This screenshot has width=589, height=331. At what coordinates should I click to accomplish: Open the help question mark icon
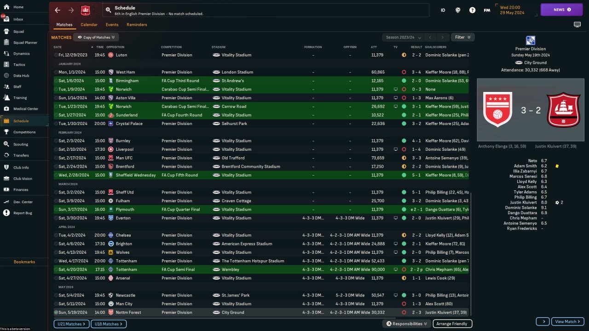click(472, 10)
